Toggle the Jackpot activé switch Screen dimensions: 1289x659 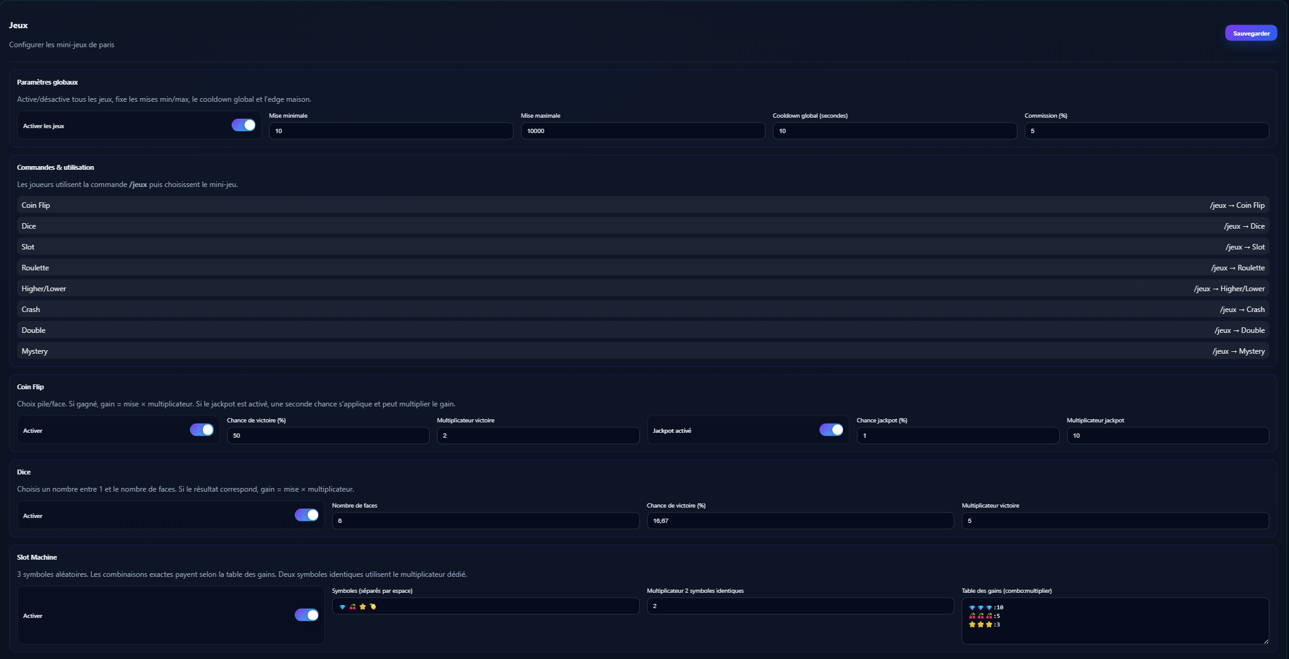831,430
